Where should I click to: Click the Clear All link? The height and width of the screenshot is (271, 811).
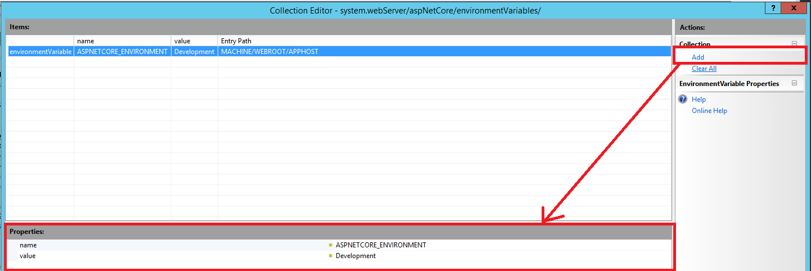click(x=704, y=69)
